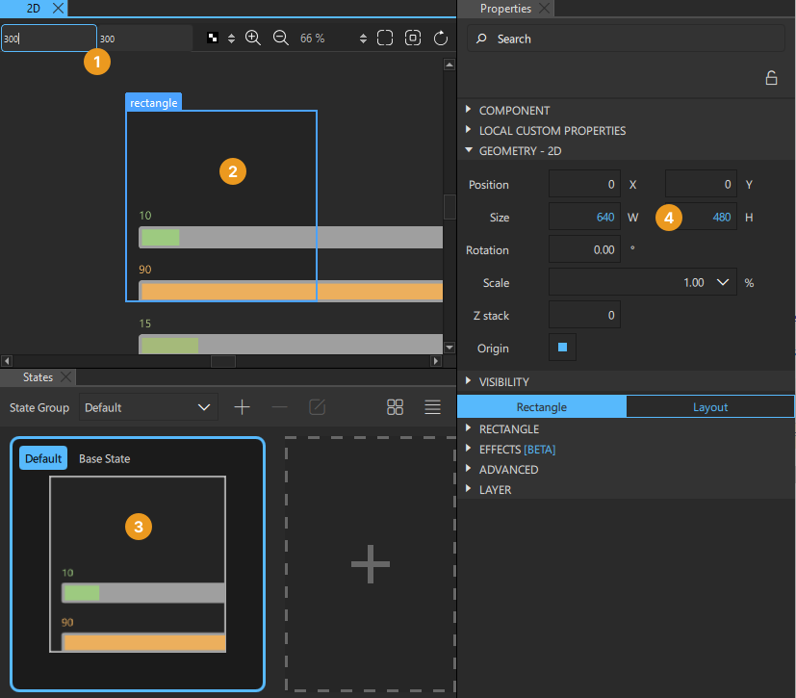Viewport: 796px width, 698px height.
Task: Click the Edit State annotation pencil icon
Action: click(318, 406)
